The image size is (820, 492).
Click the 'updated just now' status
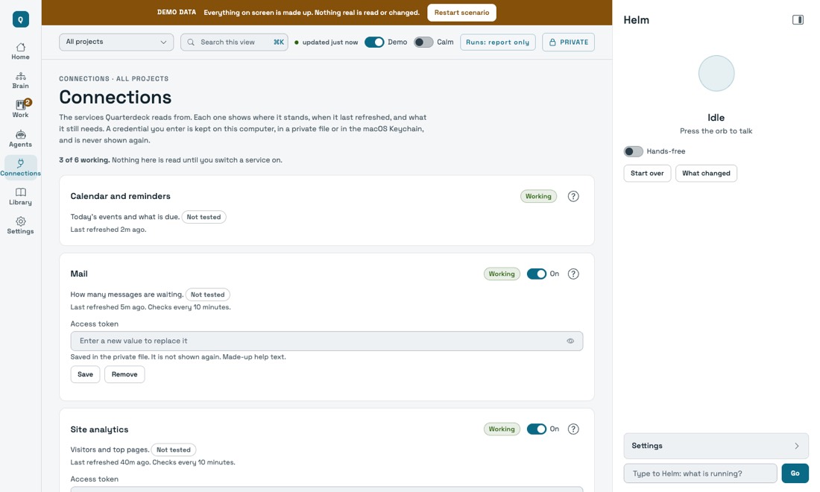[x=327, y=42]
